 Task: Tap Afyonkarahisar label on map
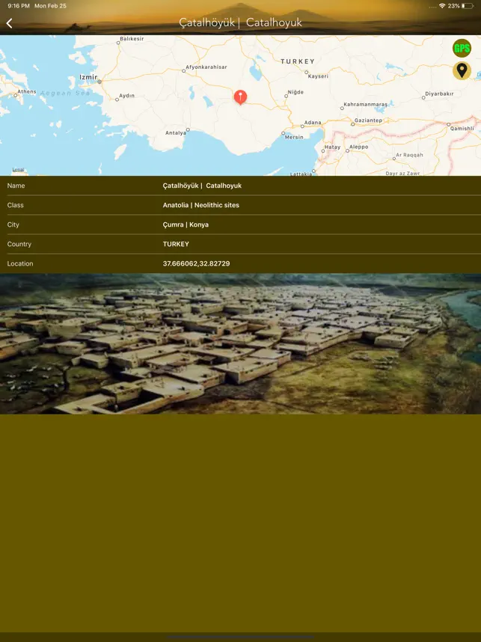click(206, 67)
